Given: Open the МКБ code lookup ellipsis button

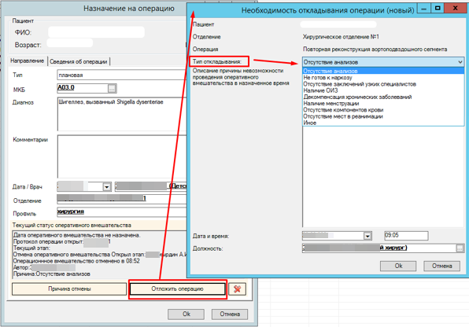Looking at the screenshot, I should [112, 89].
